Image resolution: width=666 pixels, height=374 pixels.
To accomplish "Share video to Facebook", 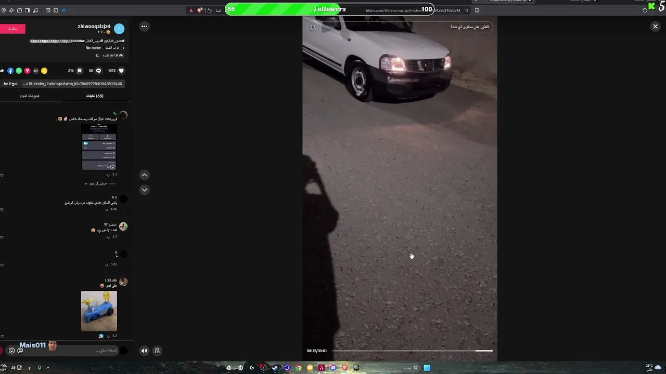I will point(10,71).
